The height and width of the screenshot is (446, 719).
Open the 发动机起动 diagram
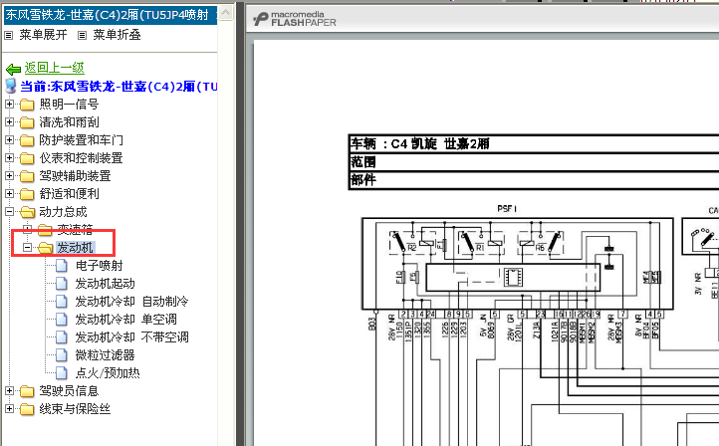[x=105, y=284]
